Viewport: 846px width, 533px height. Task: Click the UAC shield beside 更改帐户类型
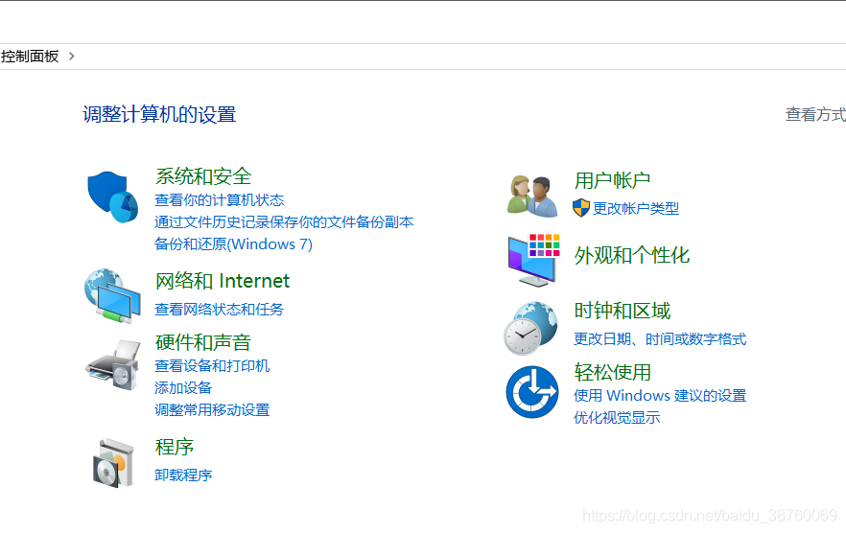pyautogui.click(x=581, y=208)
